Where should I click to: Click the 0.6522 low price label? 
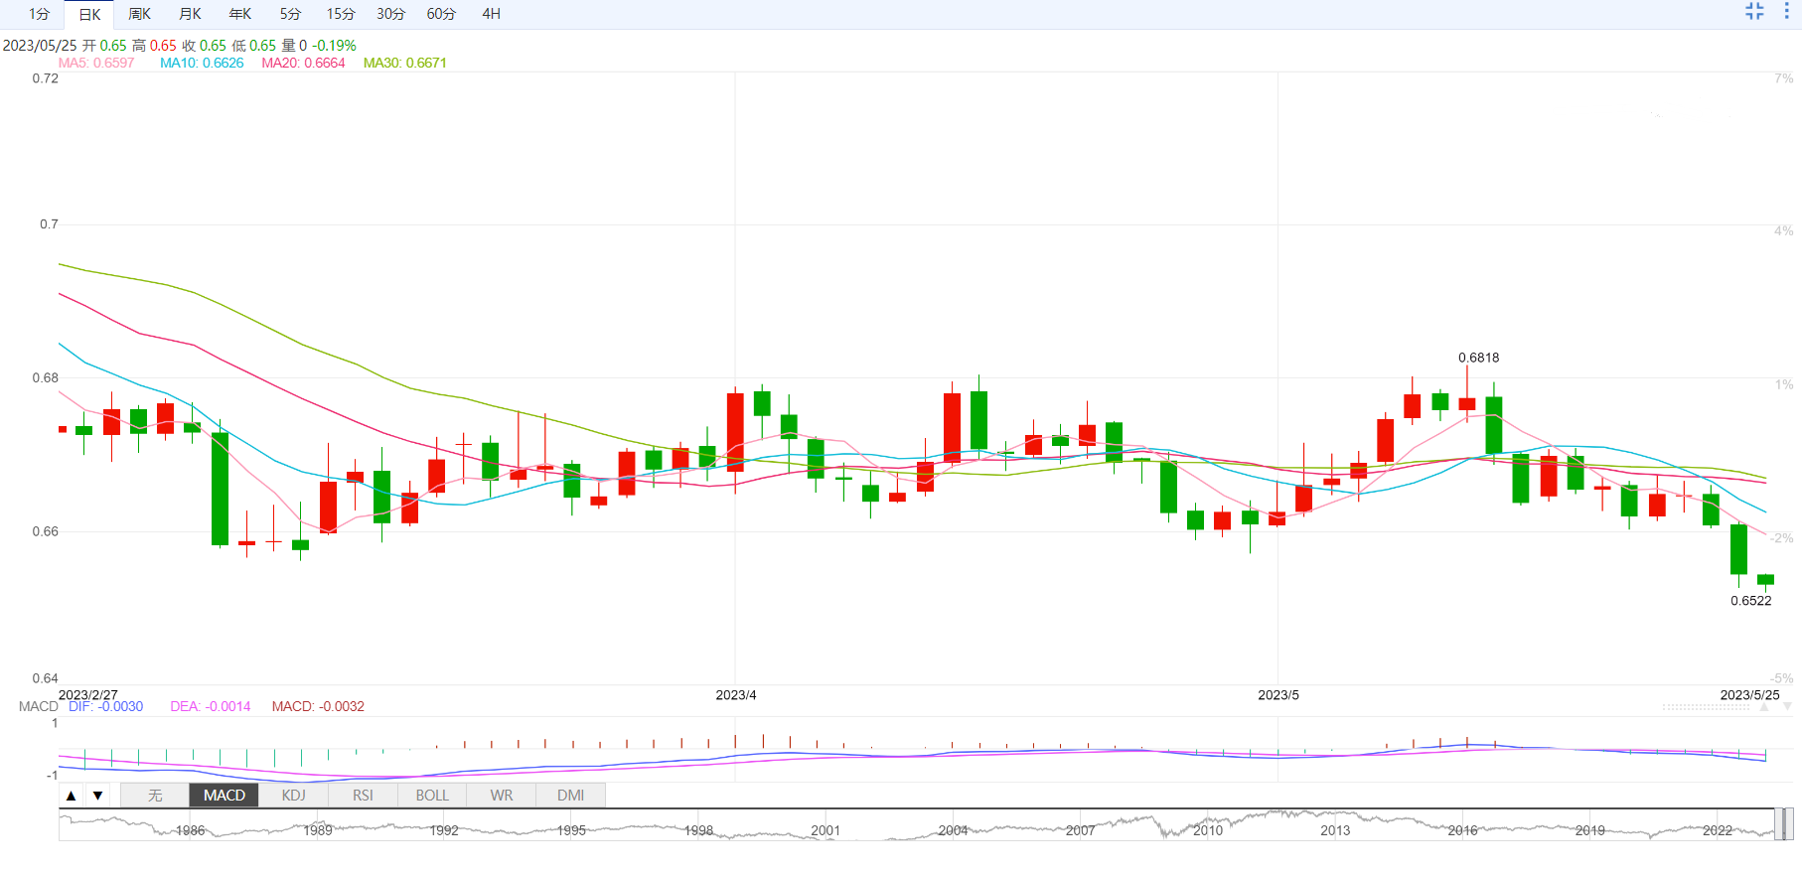(x=1751, y=601)
